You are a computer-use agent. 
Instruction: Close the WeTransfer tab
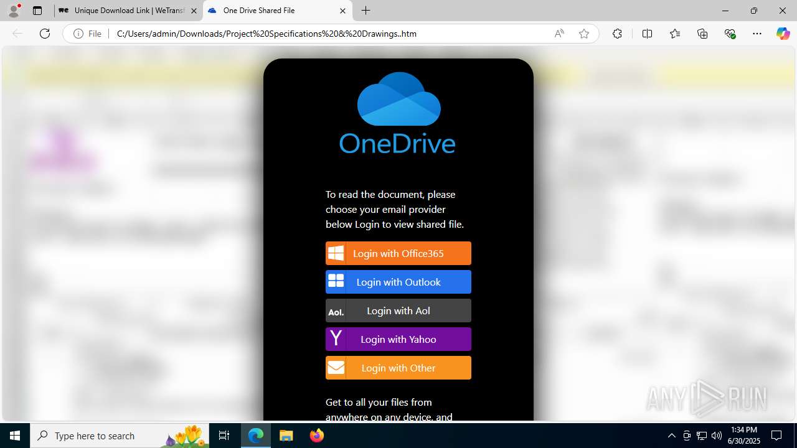[194, 11]
